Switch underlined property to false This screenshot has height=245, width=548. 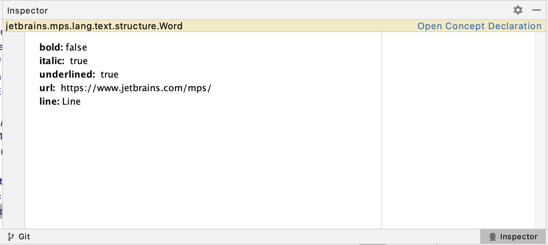click(x=110, y=74)
